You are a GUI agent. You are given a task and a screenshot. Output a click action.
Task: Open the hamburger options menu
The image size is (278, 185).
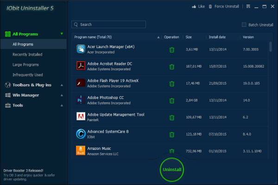tap(248, 6)
